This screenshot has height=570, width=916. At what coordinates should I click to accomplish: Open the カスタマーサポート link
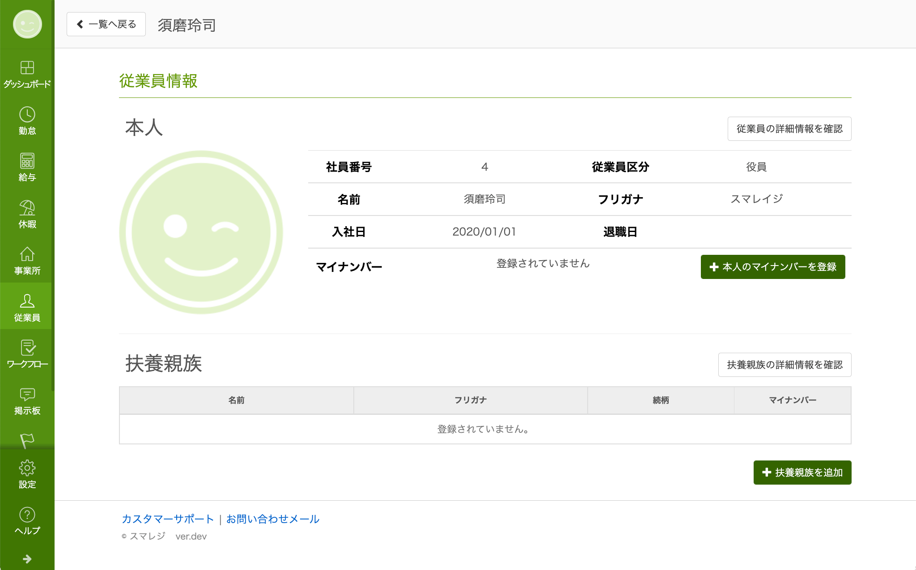click(168, 519)
